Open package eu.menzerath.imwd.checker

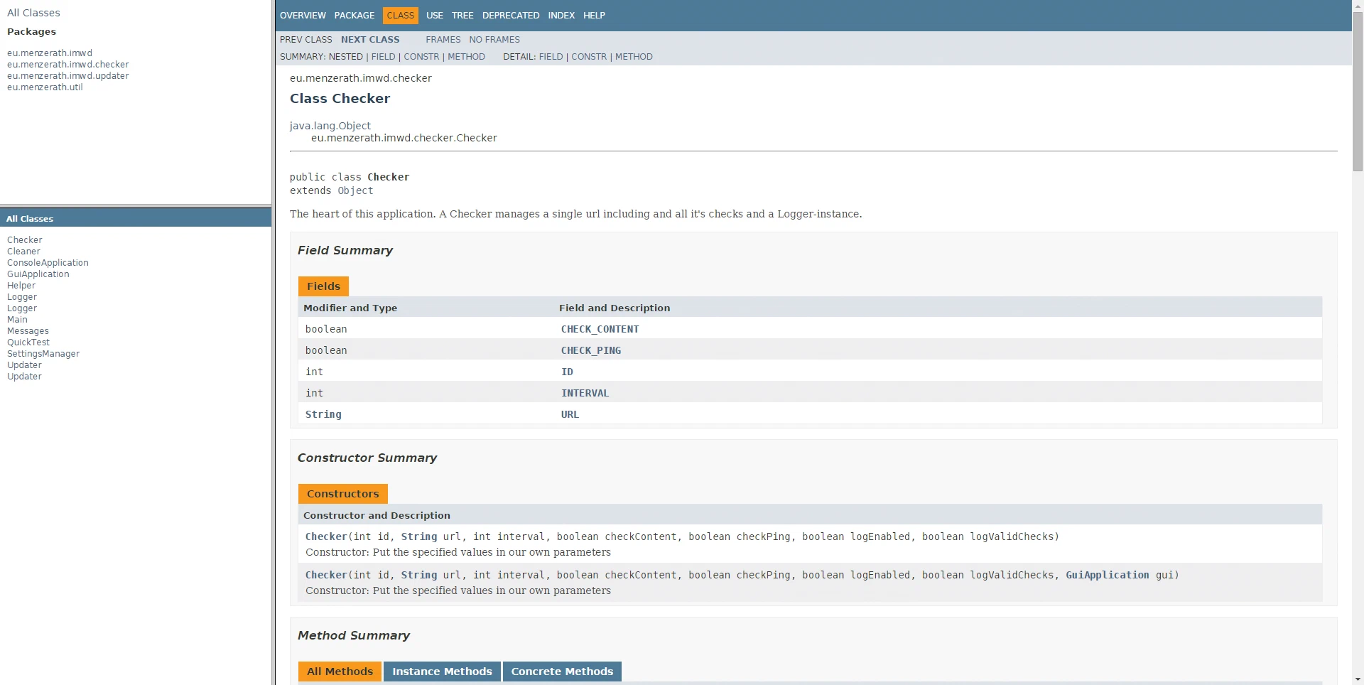(68, 65)
